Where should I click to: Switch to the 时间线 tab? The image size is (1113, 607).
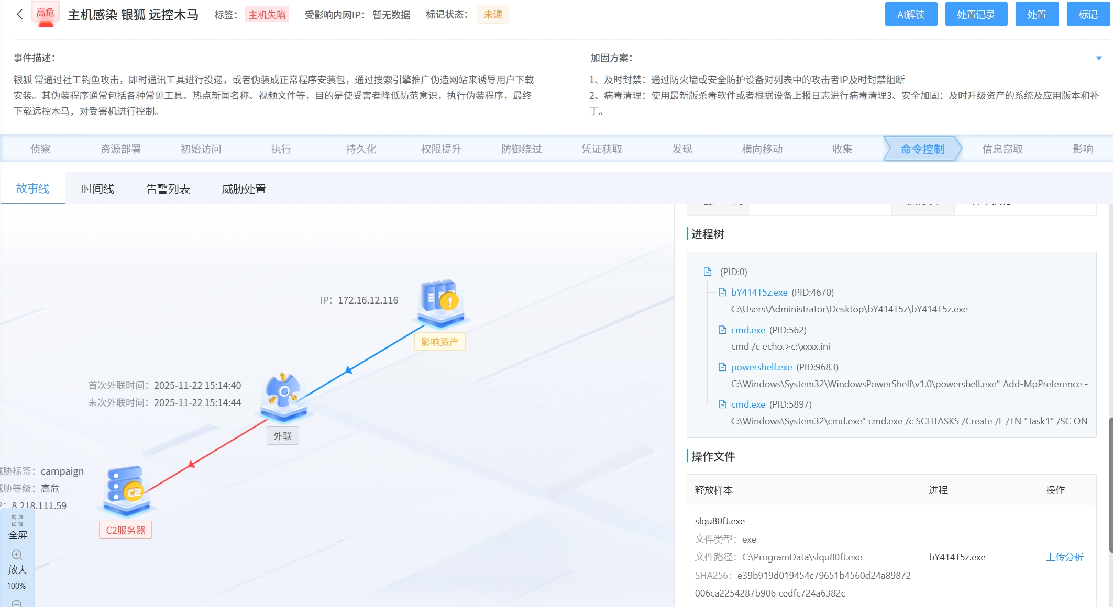pos(97,188)
